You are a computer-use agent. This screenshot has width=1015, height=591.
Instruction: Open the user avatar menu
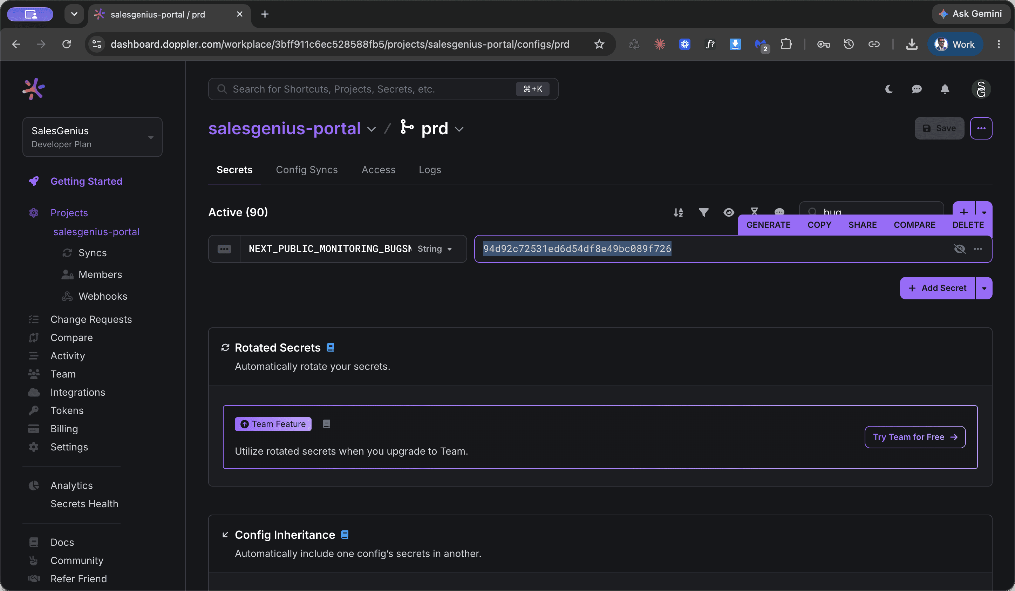(981, 89)
